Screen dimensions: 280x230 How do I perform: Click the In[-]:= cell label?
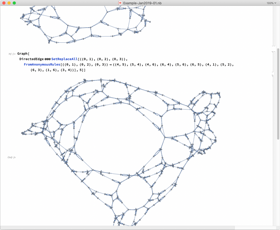click(x=12, y=54)
